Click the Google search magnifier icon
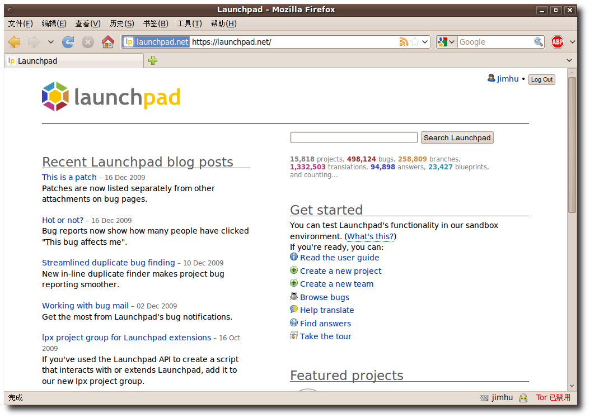This screenshot has width=590, height=418. [539, 42]
